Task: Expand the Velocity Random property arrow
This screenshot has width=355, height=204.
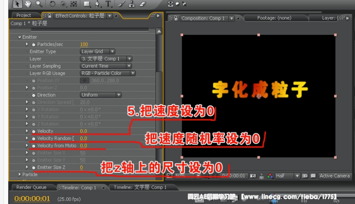Action: [x=27, y=138]
